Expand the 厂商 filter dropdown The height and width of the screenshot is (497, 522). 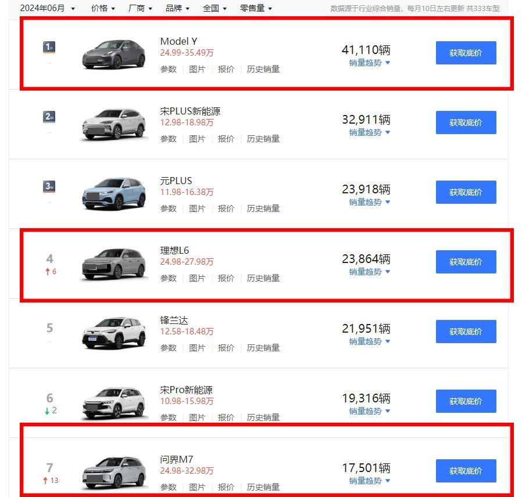[140, 8]
